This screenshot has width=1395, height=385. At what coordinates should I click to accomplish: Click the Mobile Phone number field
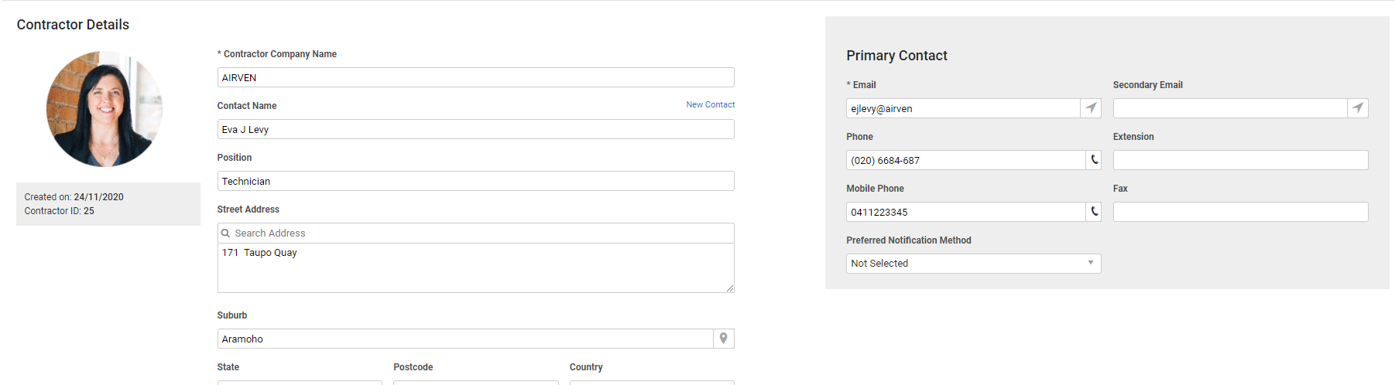click(x=966, y=212)
